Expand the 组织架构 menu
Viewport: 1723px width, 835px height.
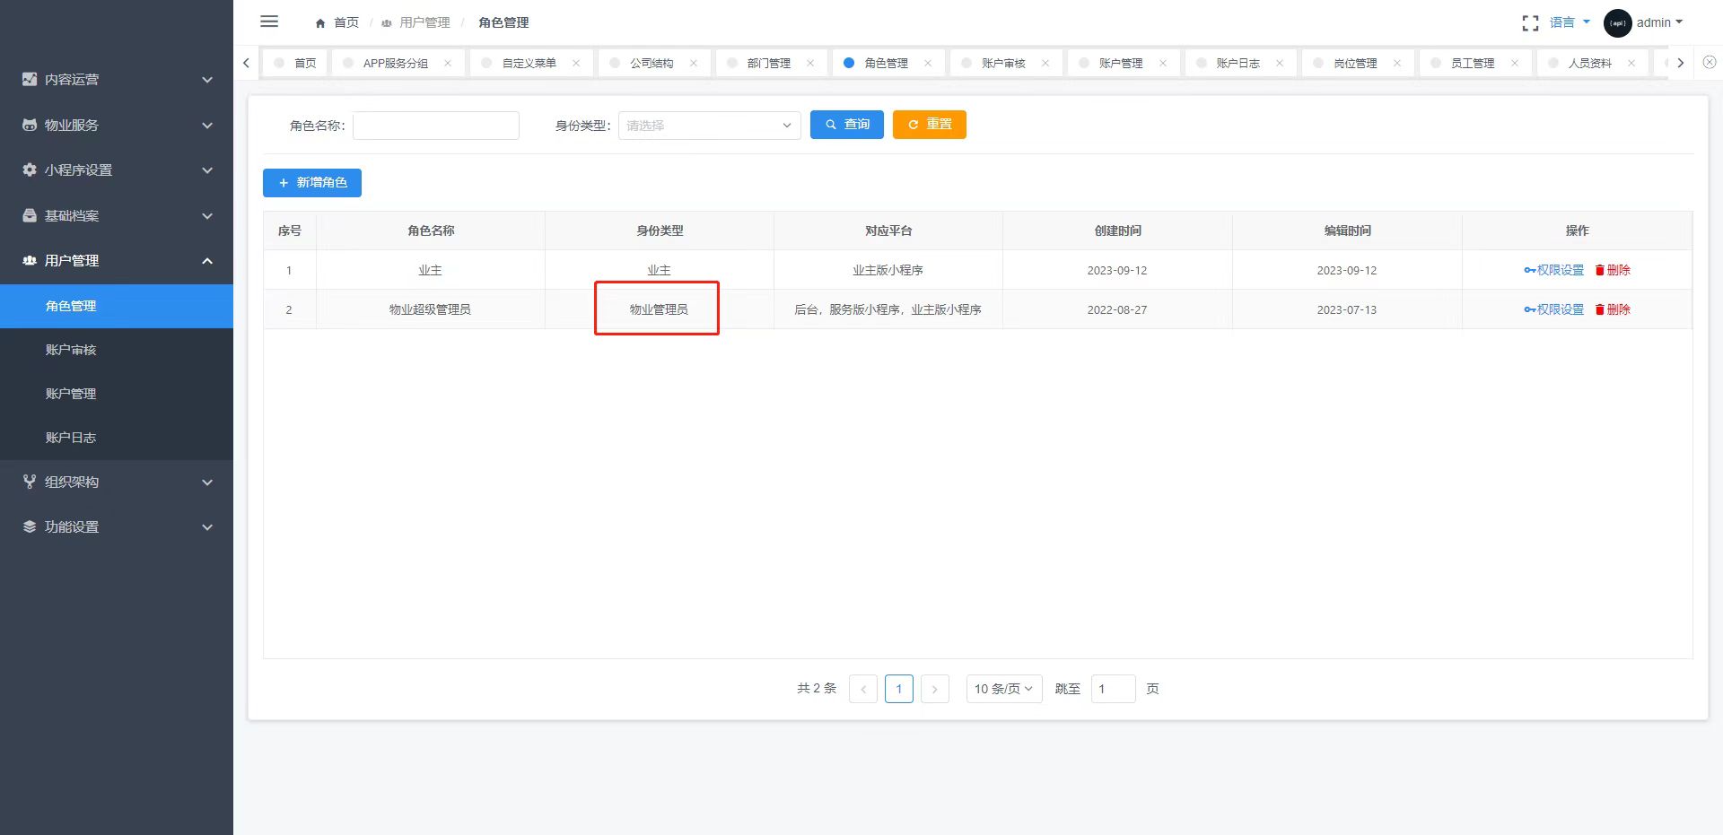tap(207, 483)
